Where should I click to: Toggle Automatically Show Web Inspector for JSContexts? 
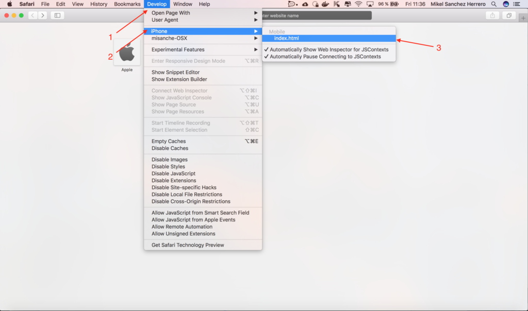329,49
